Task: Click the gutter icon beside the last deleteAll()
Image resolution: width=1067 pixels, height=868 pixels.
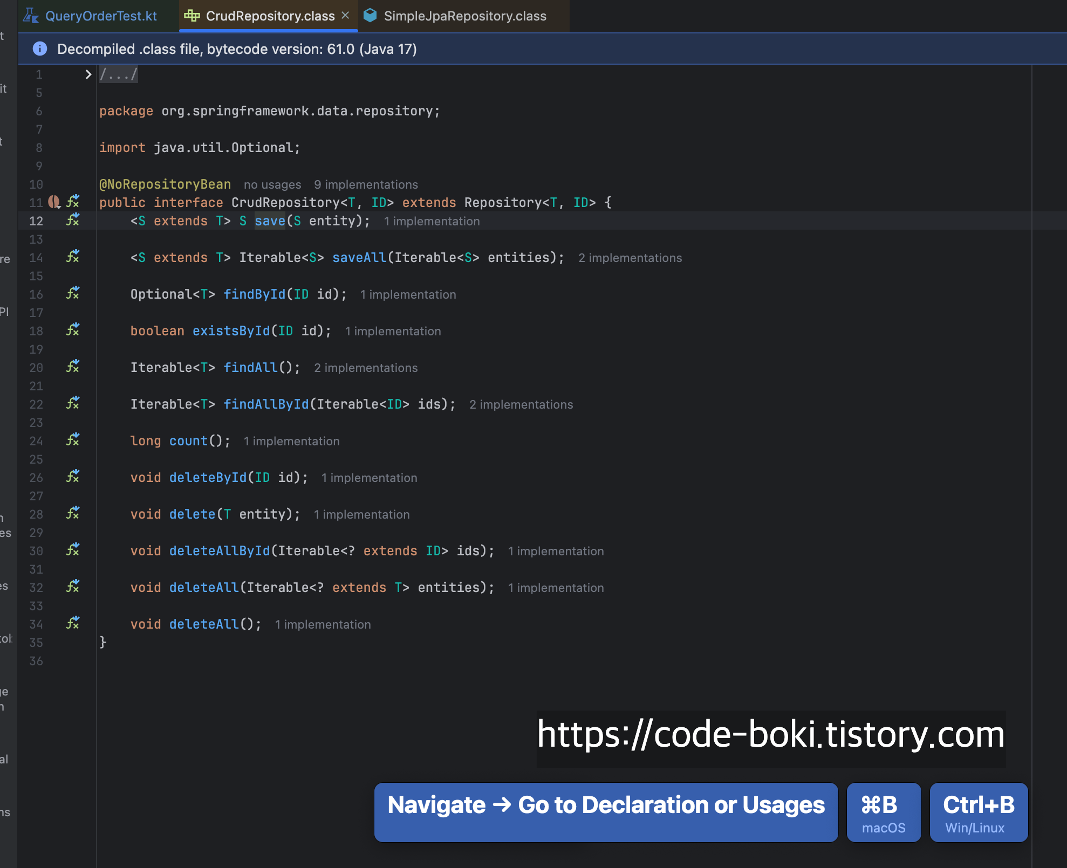Action: click(x=73, y=623)
